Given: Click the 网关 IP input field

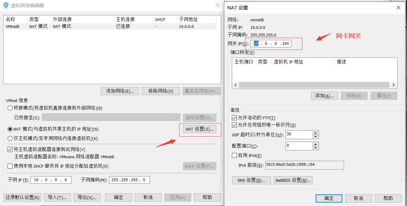Looking at the screenshot, I should click(271, 44).
